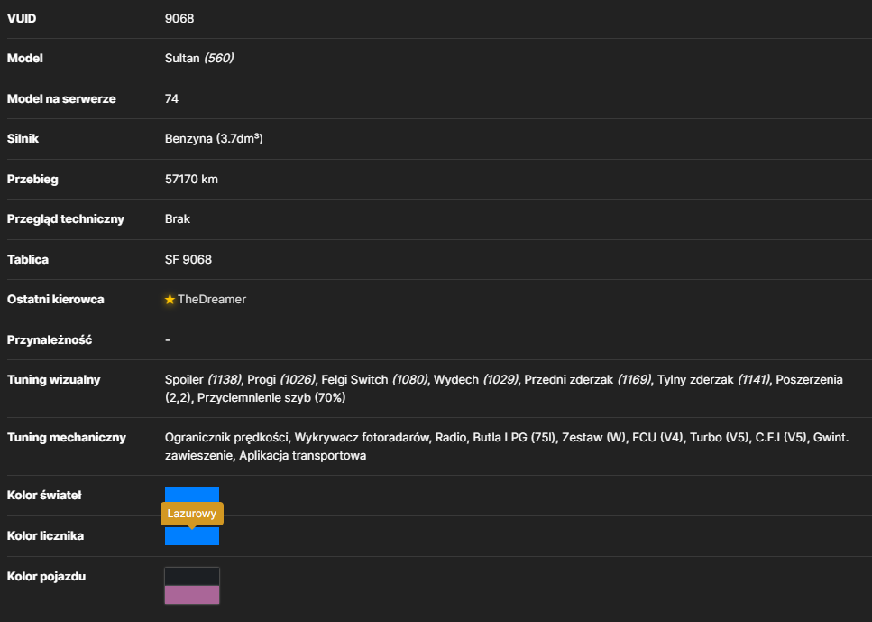Click Tylny zderzak (1141) entry
The height and width of the screenshot is (622, 872).
tap(713, 380)
